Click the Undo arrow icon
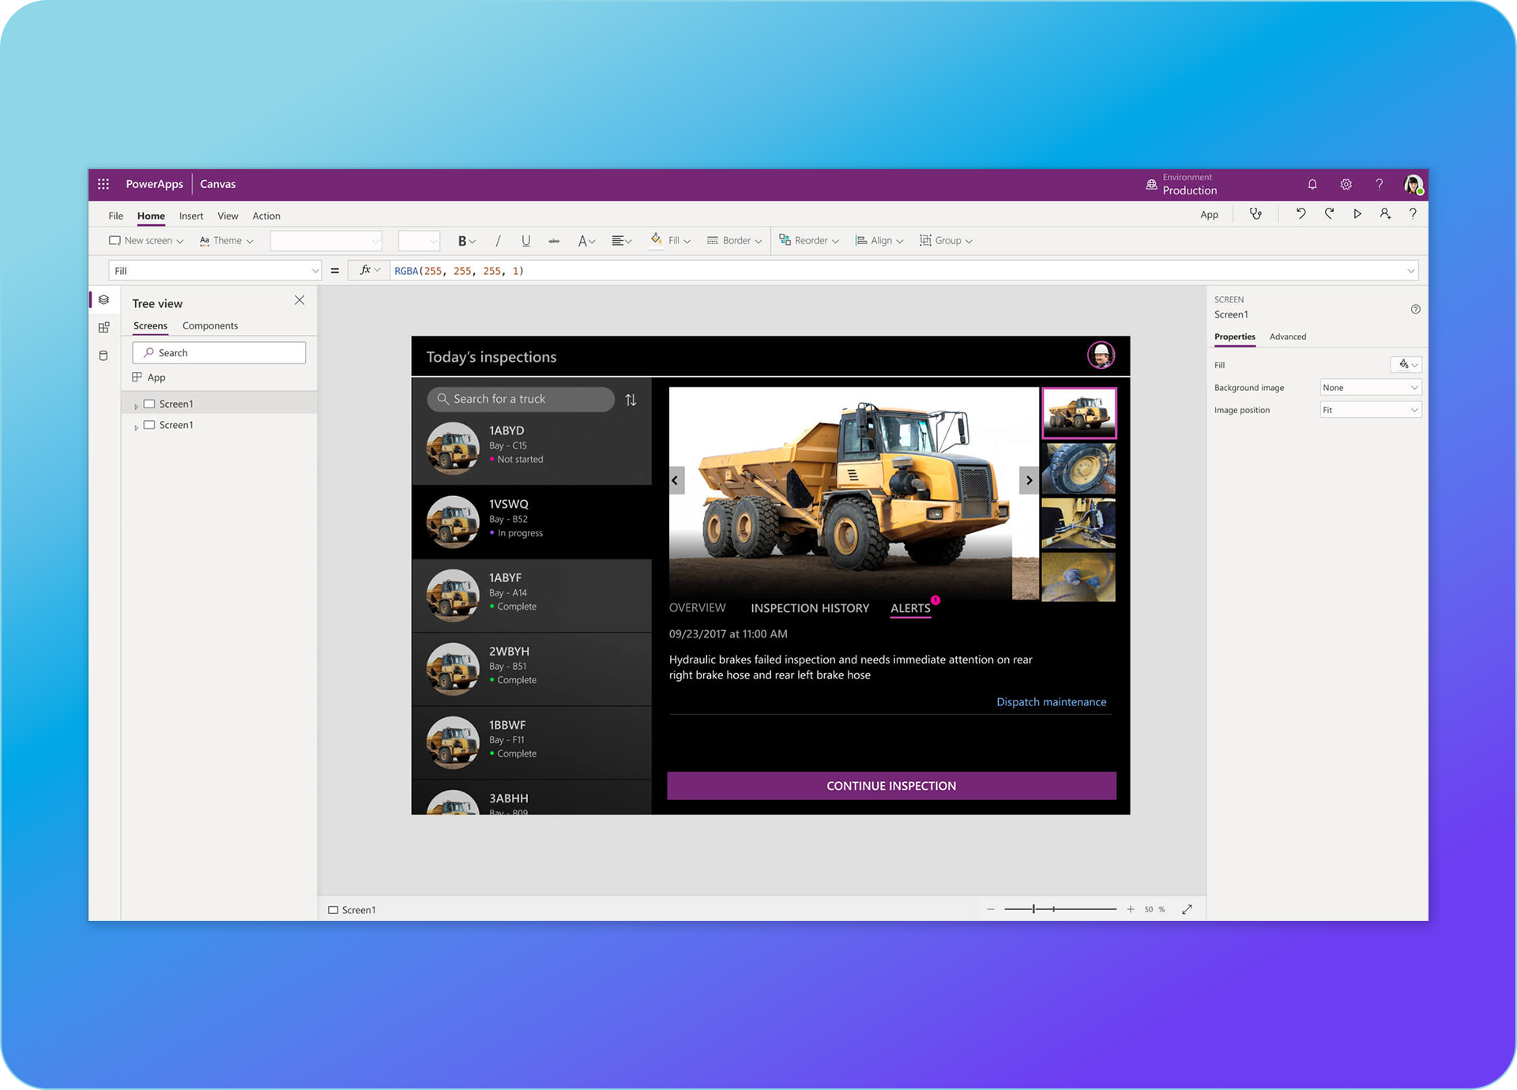Viewport: 1517px width, 1090px height. pos(1301,214)
